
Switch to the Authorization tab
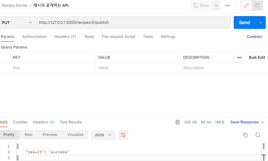tap(34, 37)
